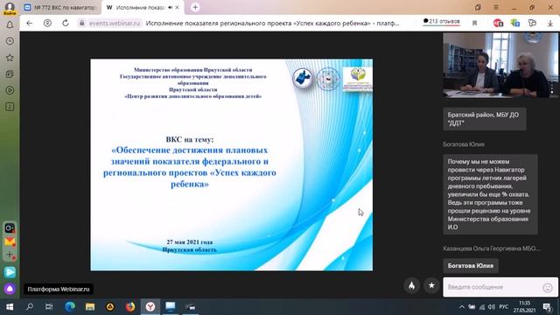Close the webinar tab with X
The height and width of the screenshot is (315, 560).
coord(177,7)
